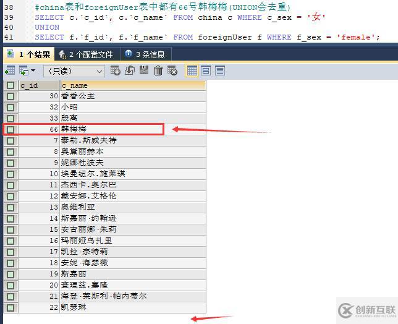This screenshot has width=398, height=324.
Task: Click the copy/export to clipboard table icon
Action: [x=24, y=70]
